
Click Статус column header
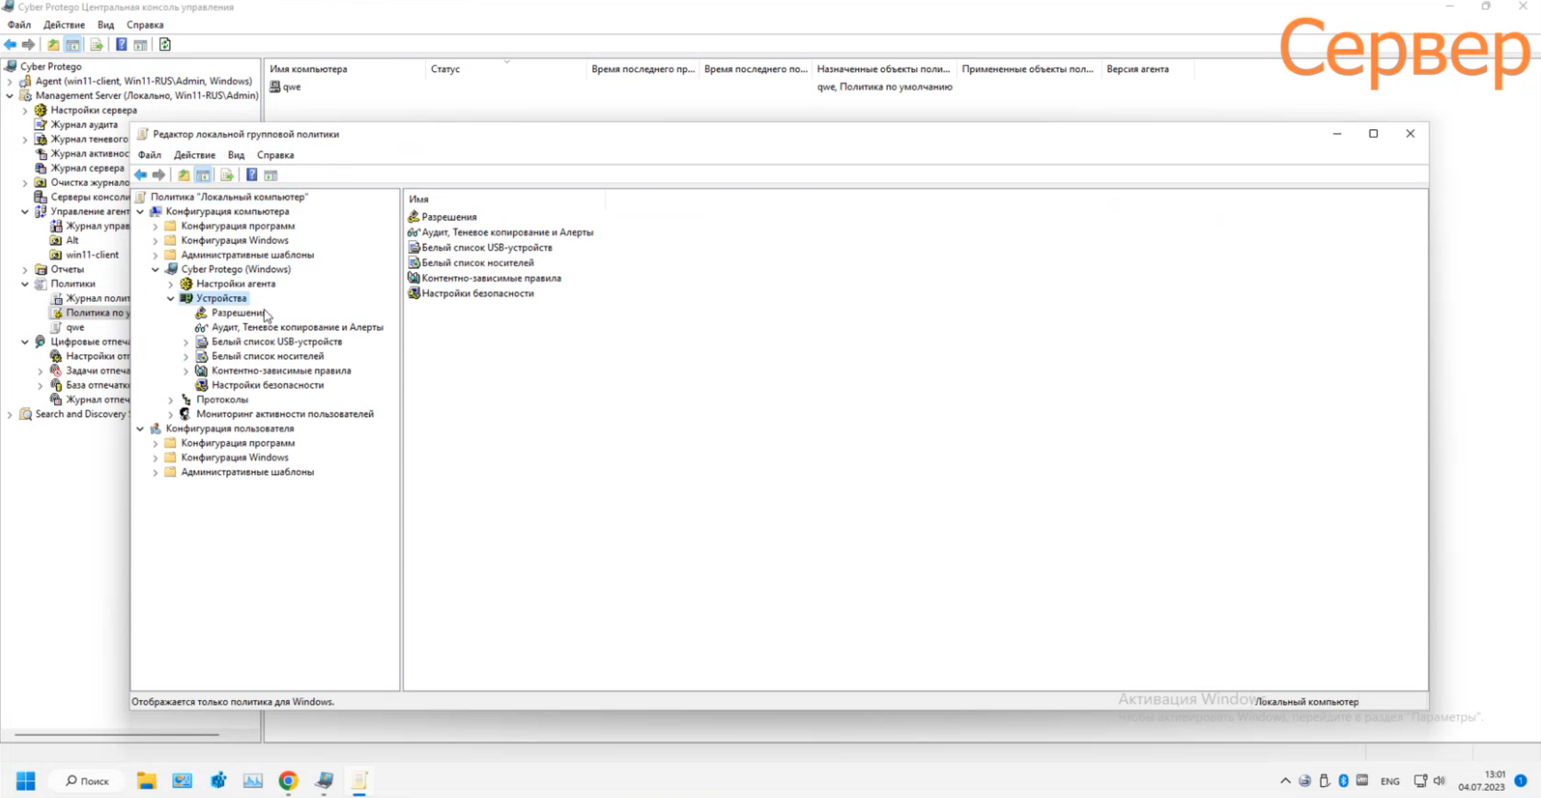445,69
